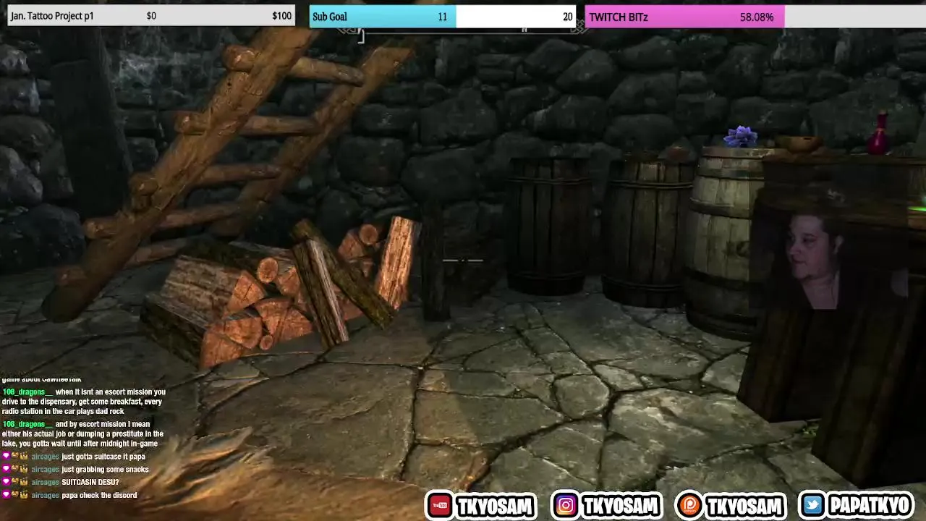Viewport: 926px width, 521px height.
Task: Click username 108_dragons__ on the escort mission message
Action: tap(27, 392)
